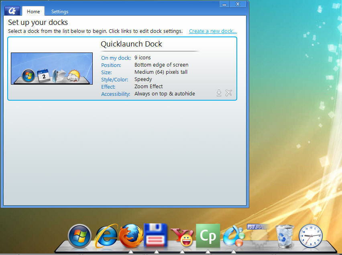This screenshot has height=255, width=342.
Task: Click the delete dock X icon
Action: (x=228, y=93)
